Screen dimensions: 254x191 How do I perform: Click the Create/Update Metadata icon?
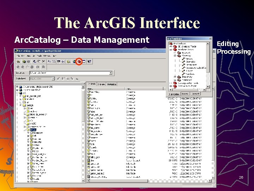tap(67, 79)
